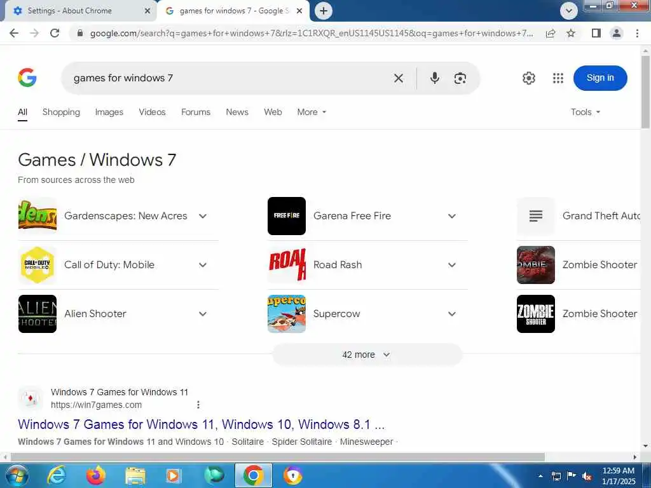Share this page via share icon
The height and width of the screenshot is (488, 651).
551,33
